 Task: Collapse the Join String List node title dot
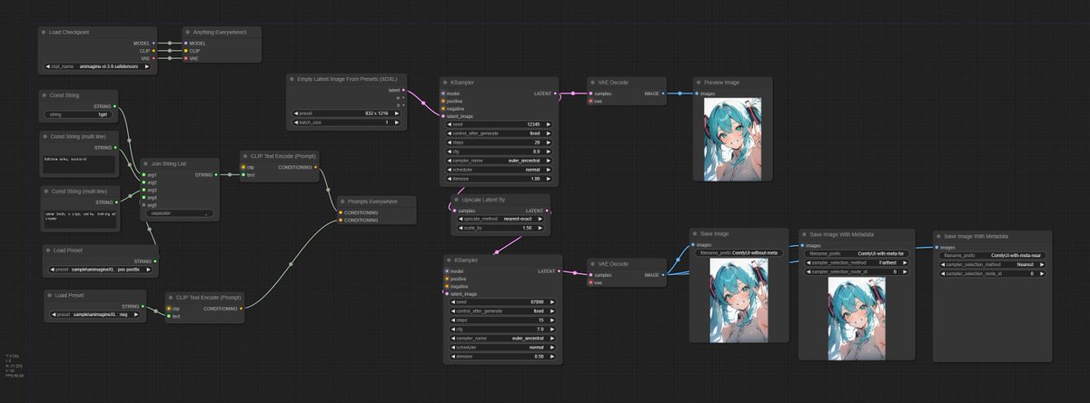[x=146, y=163]
